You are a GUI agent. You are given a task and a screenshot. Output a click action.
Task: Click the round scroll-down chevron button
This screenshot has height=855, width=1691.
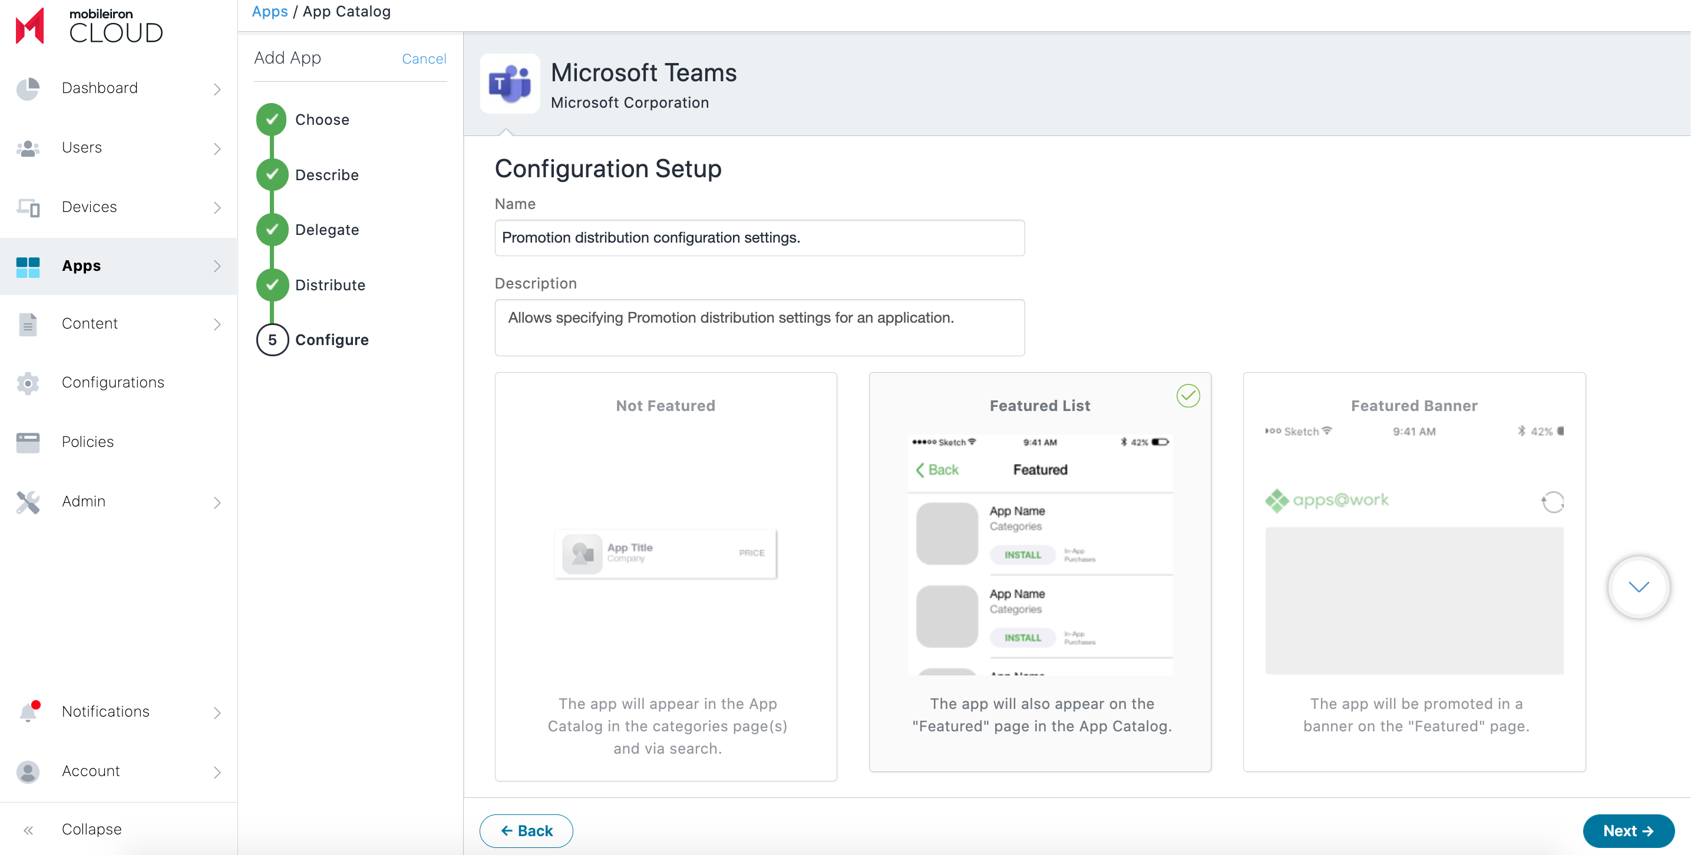tap(1638, 587)
